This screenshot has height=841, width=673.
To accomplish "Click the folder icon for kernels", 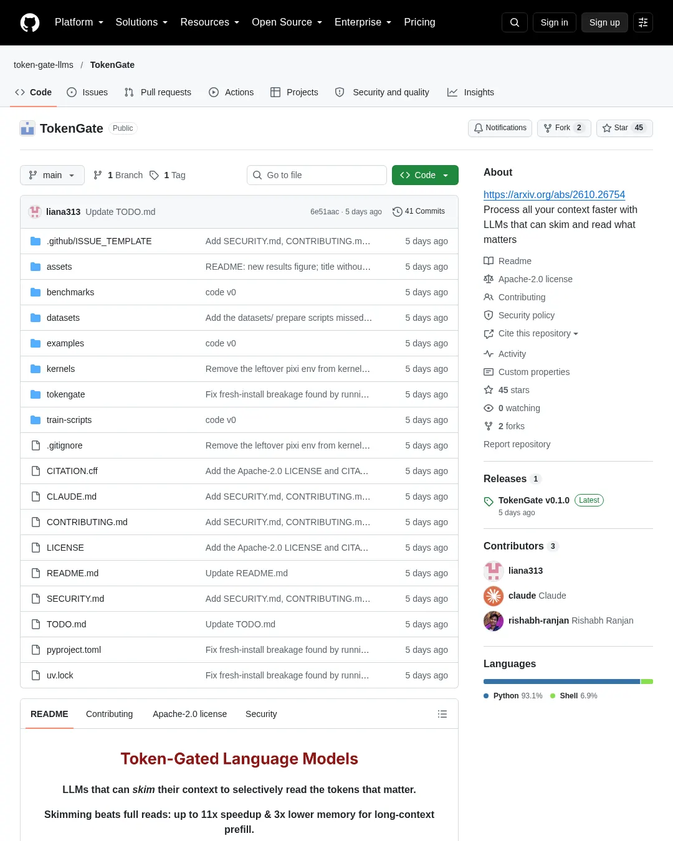I will 36,369.
